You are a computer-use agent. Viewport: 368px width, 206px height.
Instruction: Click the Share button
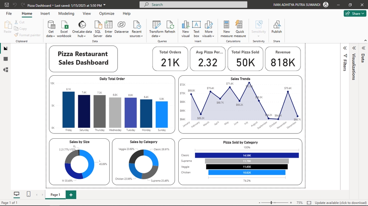click(355, 13)
